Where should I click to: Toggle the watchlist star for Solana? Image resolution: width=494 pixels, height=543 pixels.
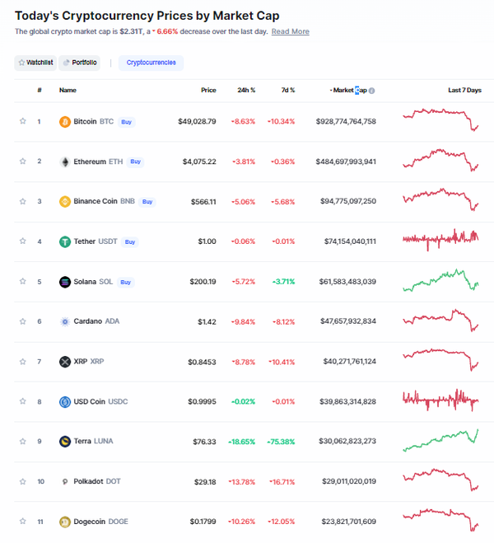point(23,281)
